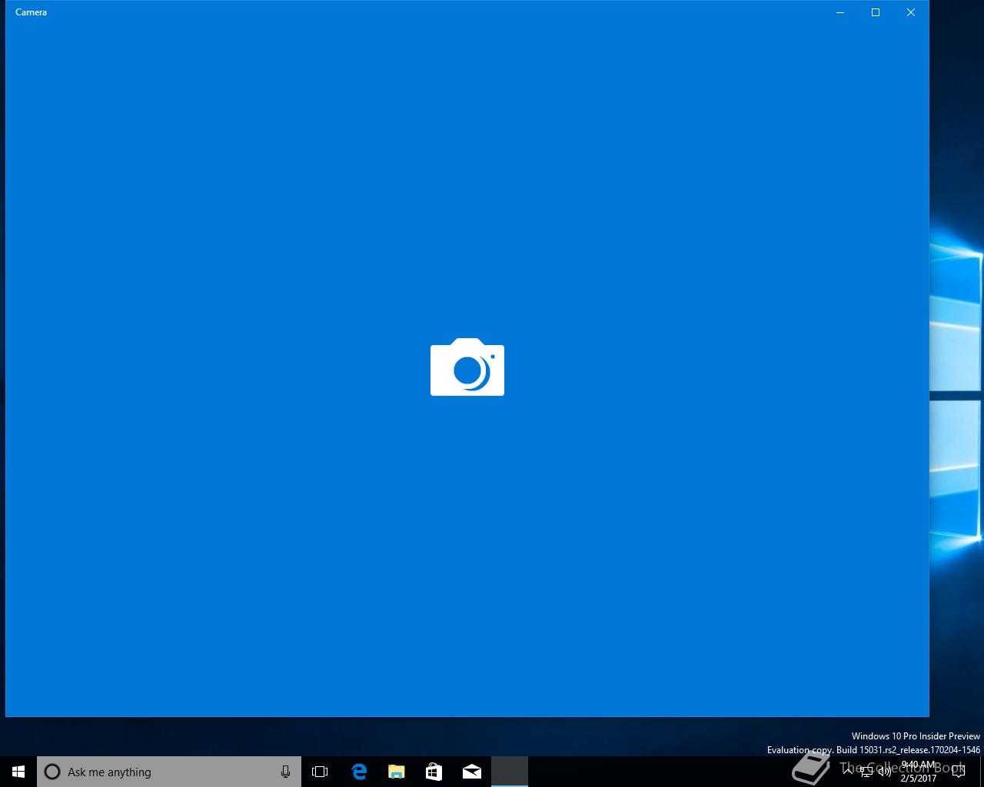
Task: Open File Explorer from the taskbar
Action: tap(397, 772)
